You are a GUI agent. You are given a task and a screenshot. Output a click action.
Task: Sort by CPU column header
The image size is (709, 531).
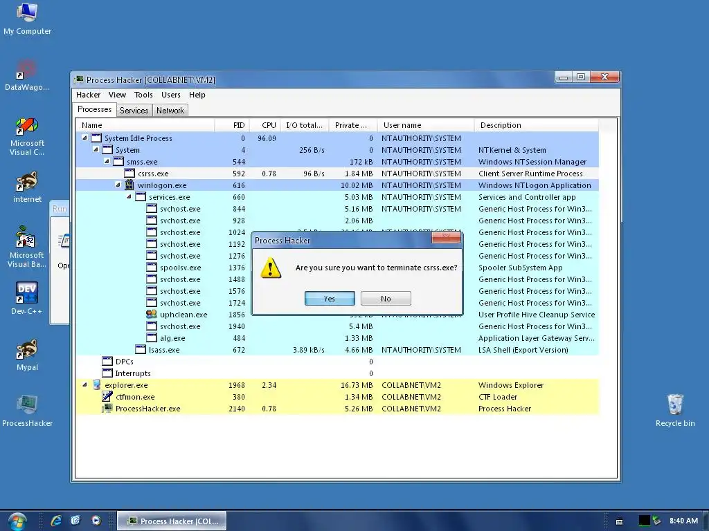tap(264, 125)
